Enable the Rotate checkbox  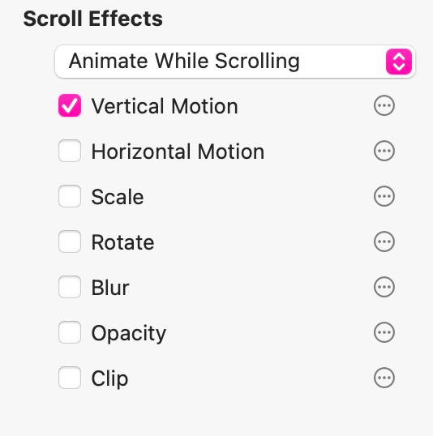point(70,242)
